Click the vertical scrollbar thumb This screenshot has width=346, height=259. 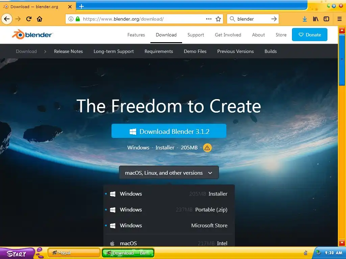tap(342, 59)
